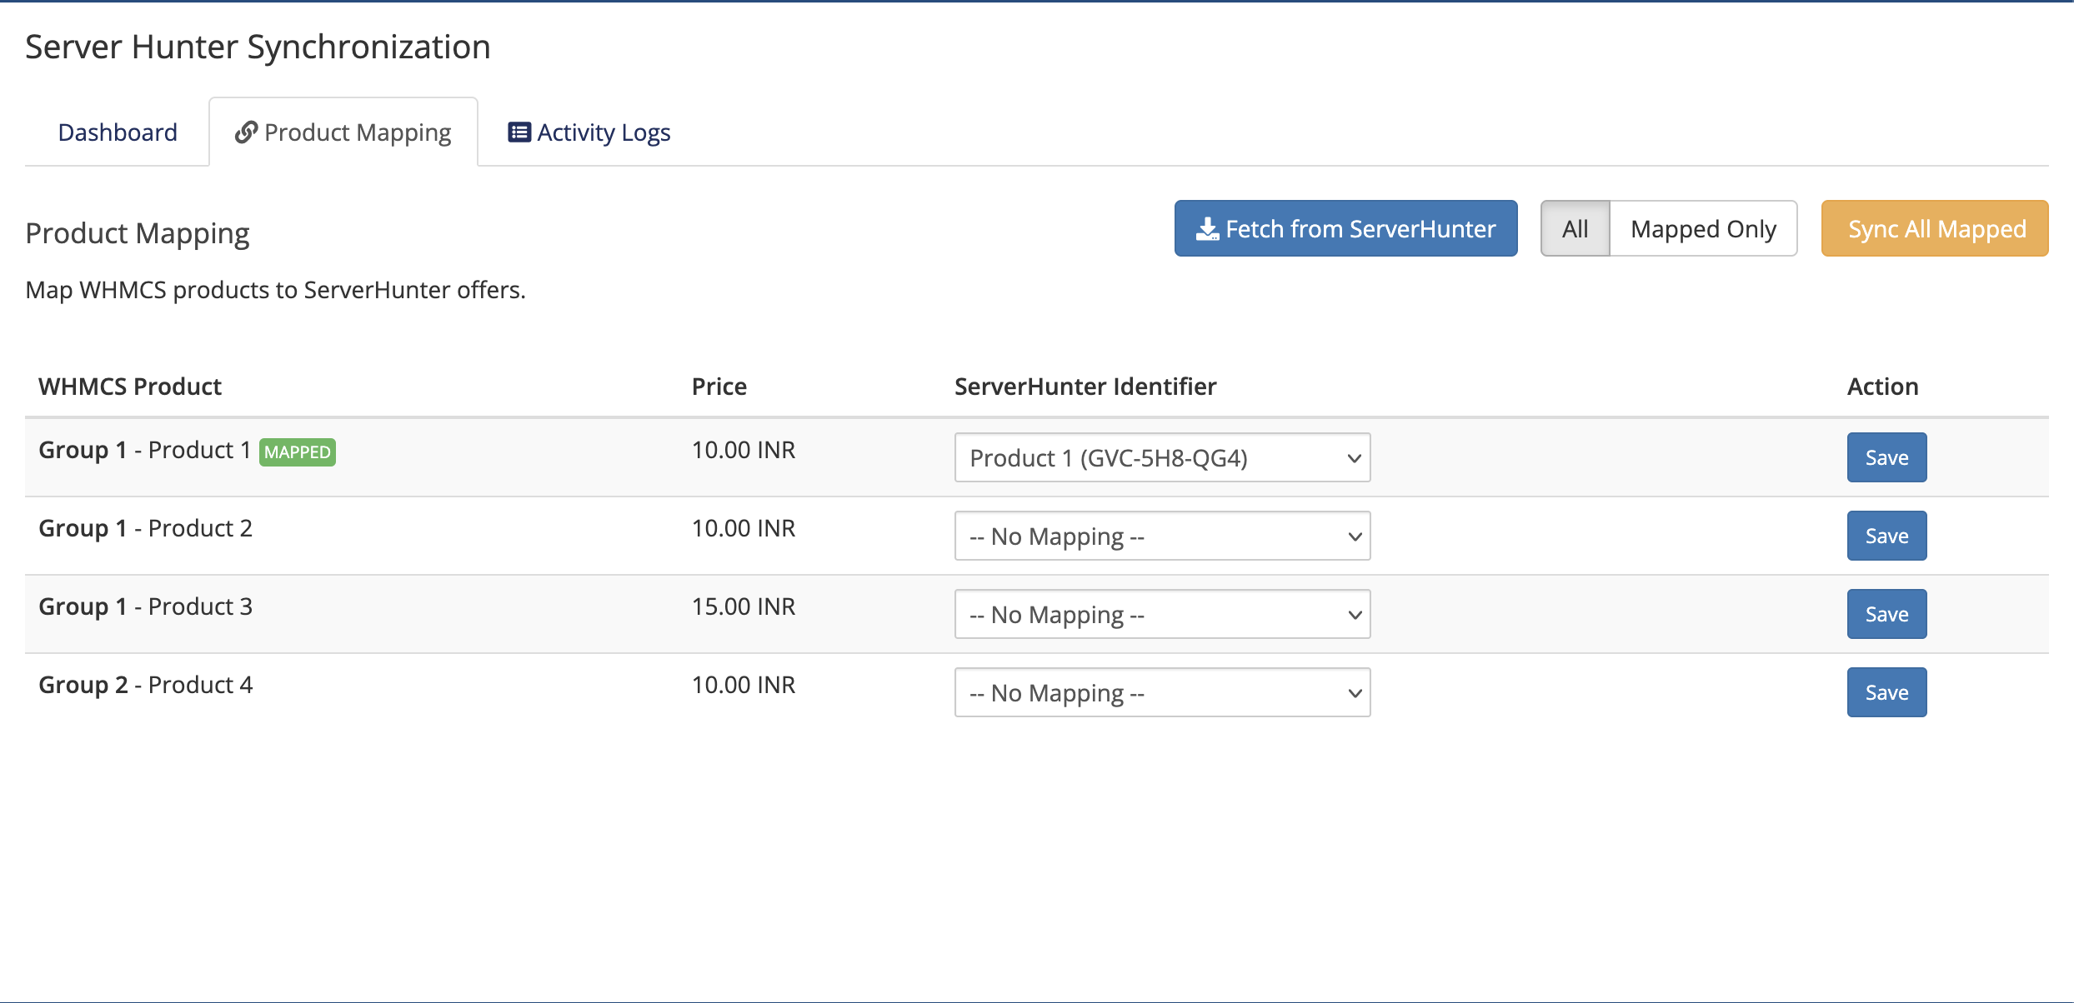This screenshot has height=1003, width=2074.
Task: Open the Activity Logs tab
Action: pos(589,132)
